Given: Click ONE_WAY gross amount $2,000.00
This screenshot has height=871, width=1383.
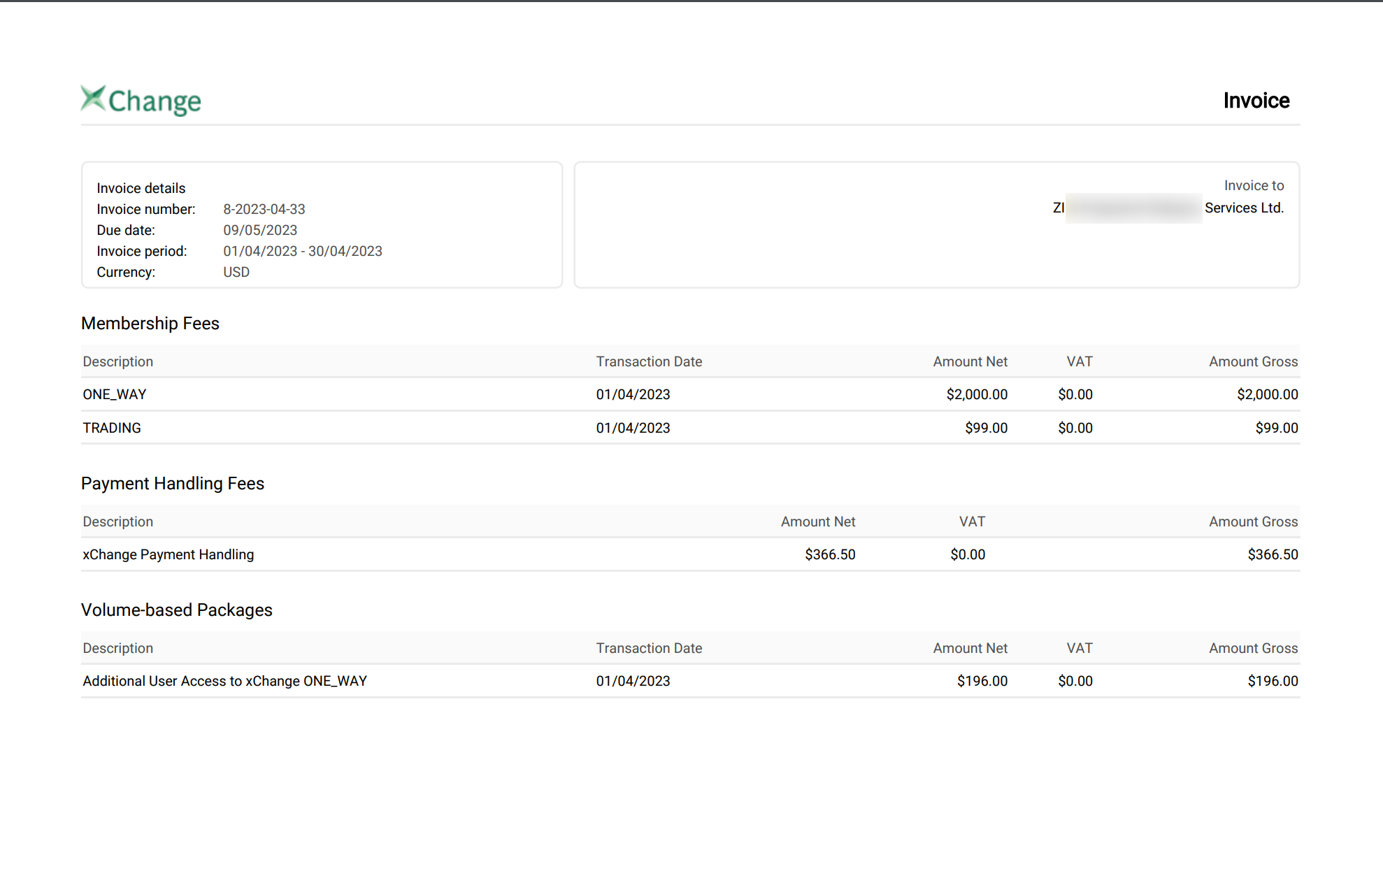Looking at the screenshot, I should click(x=1267, y=394).
